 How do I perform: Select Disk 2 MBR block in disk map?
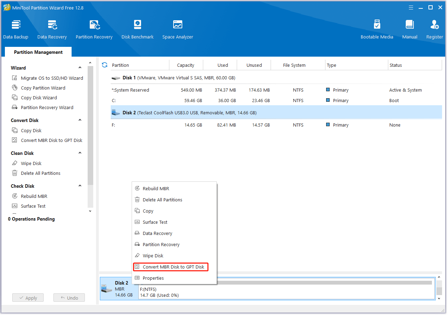pyautogui.click(x=119, y=289)
